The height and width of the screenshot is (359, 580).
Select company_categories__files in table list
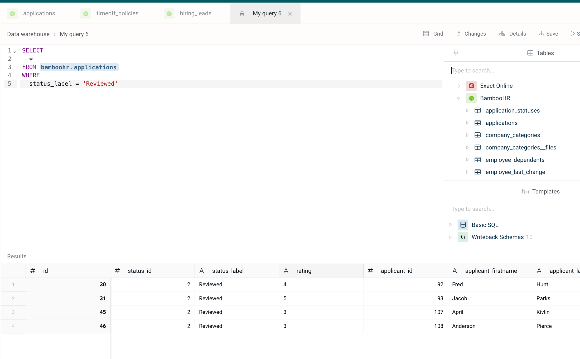[x=521, y=148]
